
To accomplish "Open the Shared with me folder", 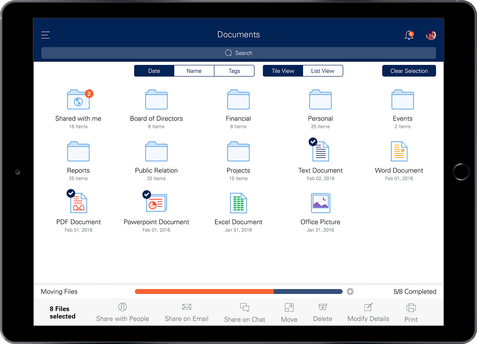I will coord(78,99).
